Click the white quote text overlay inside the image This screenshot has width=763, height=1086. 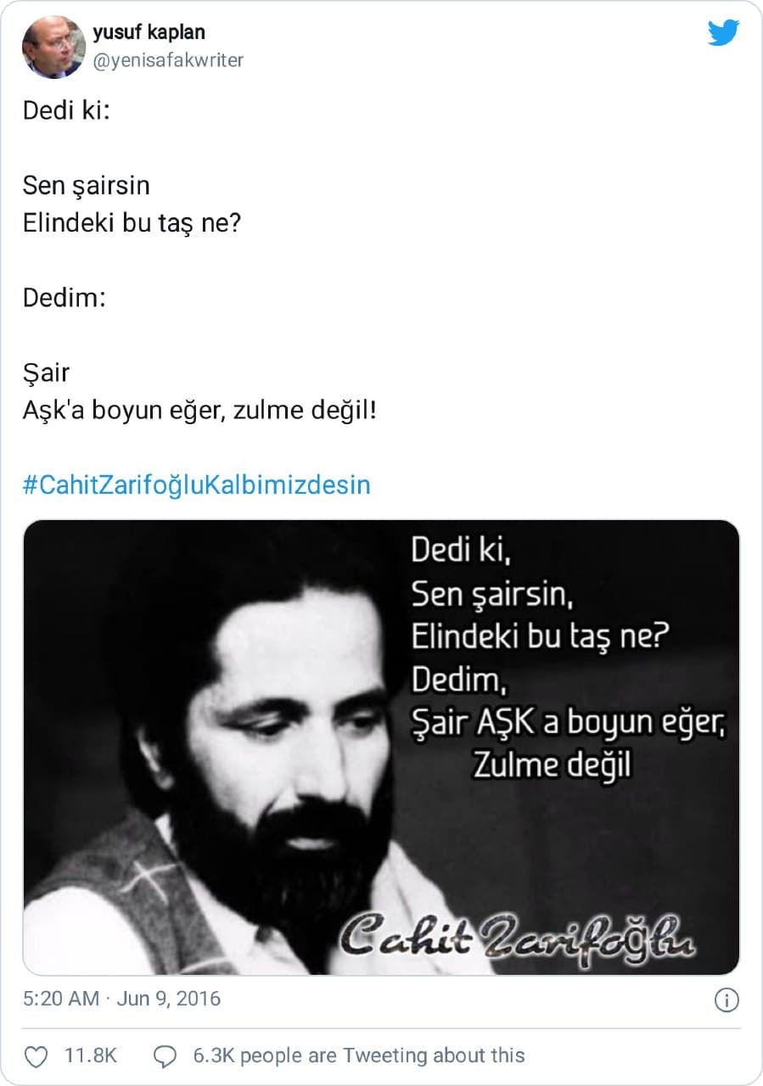(569, 658)
